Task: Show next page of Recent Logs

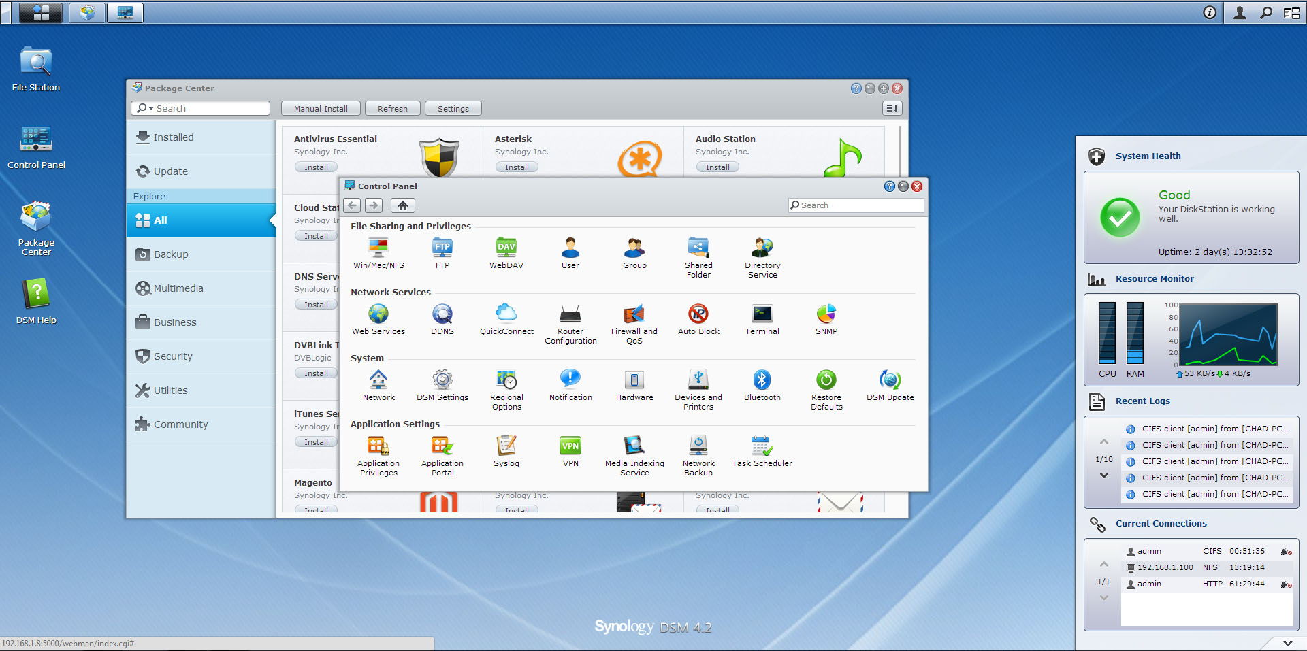Action: click(1104, 475)
